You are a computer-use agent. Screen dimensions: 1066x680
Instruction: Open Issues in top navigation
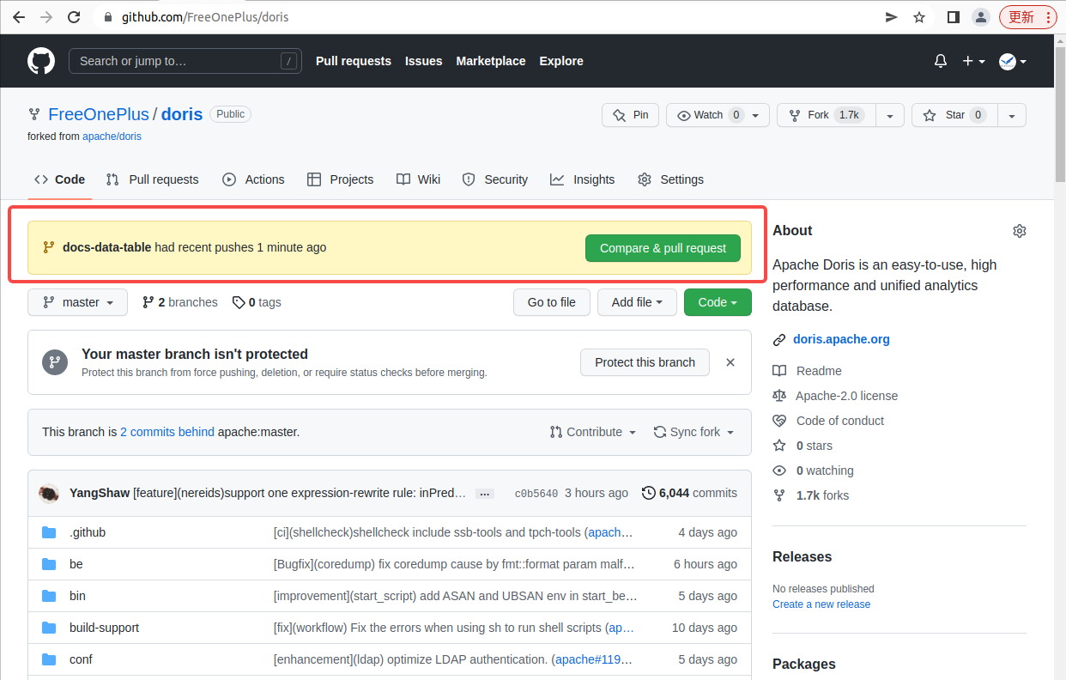(424, 61)
